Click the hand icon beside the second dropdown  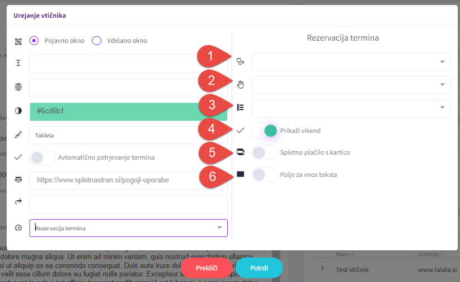(240, 85)
